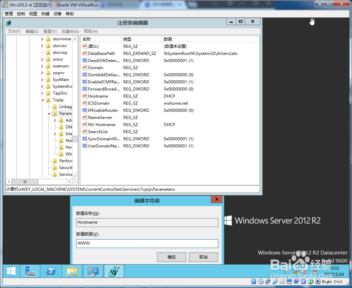The image size is (352, 288).
Task: Confirm with the 确定 button
Action: coord(171,257)
